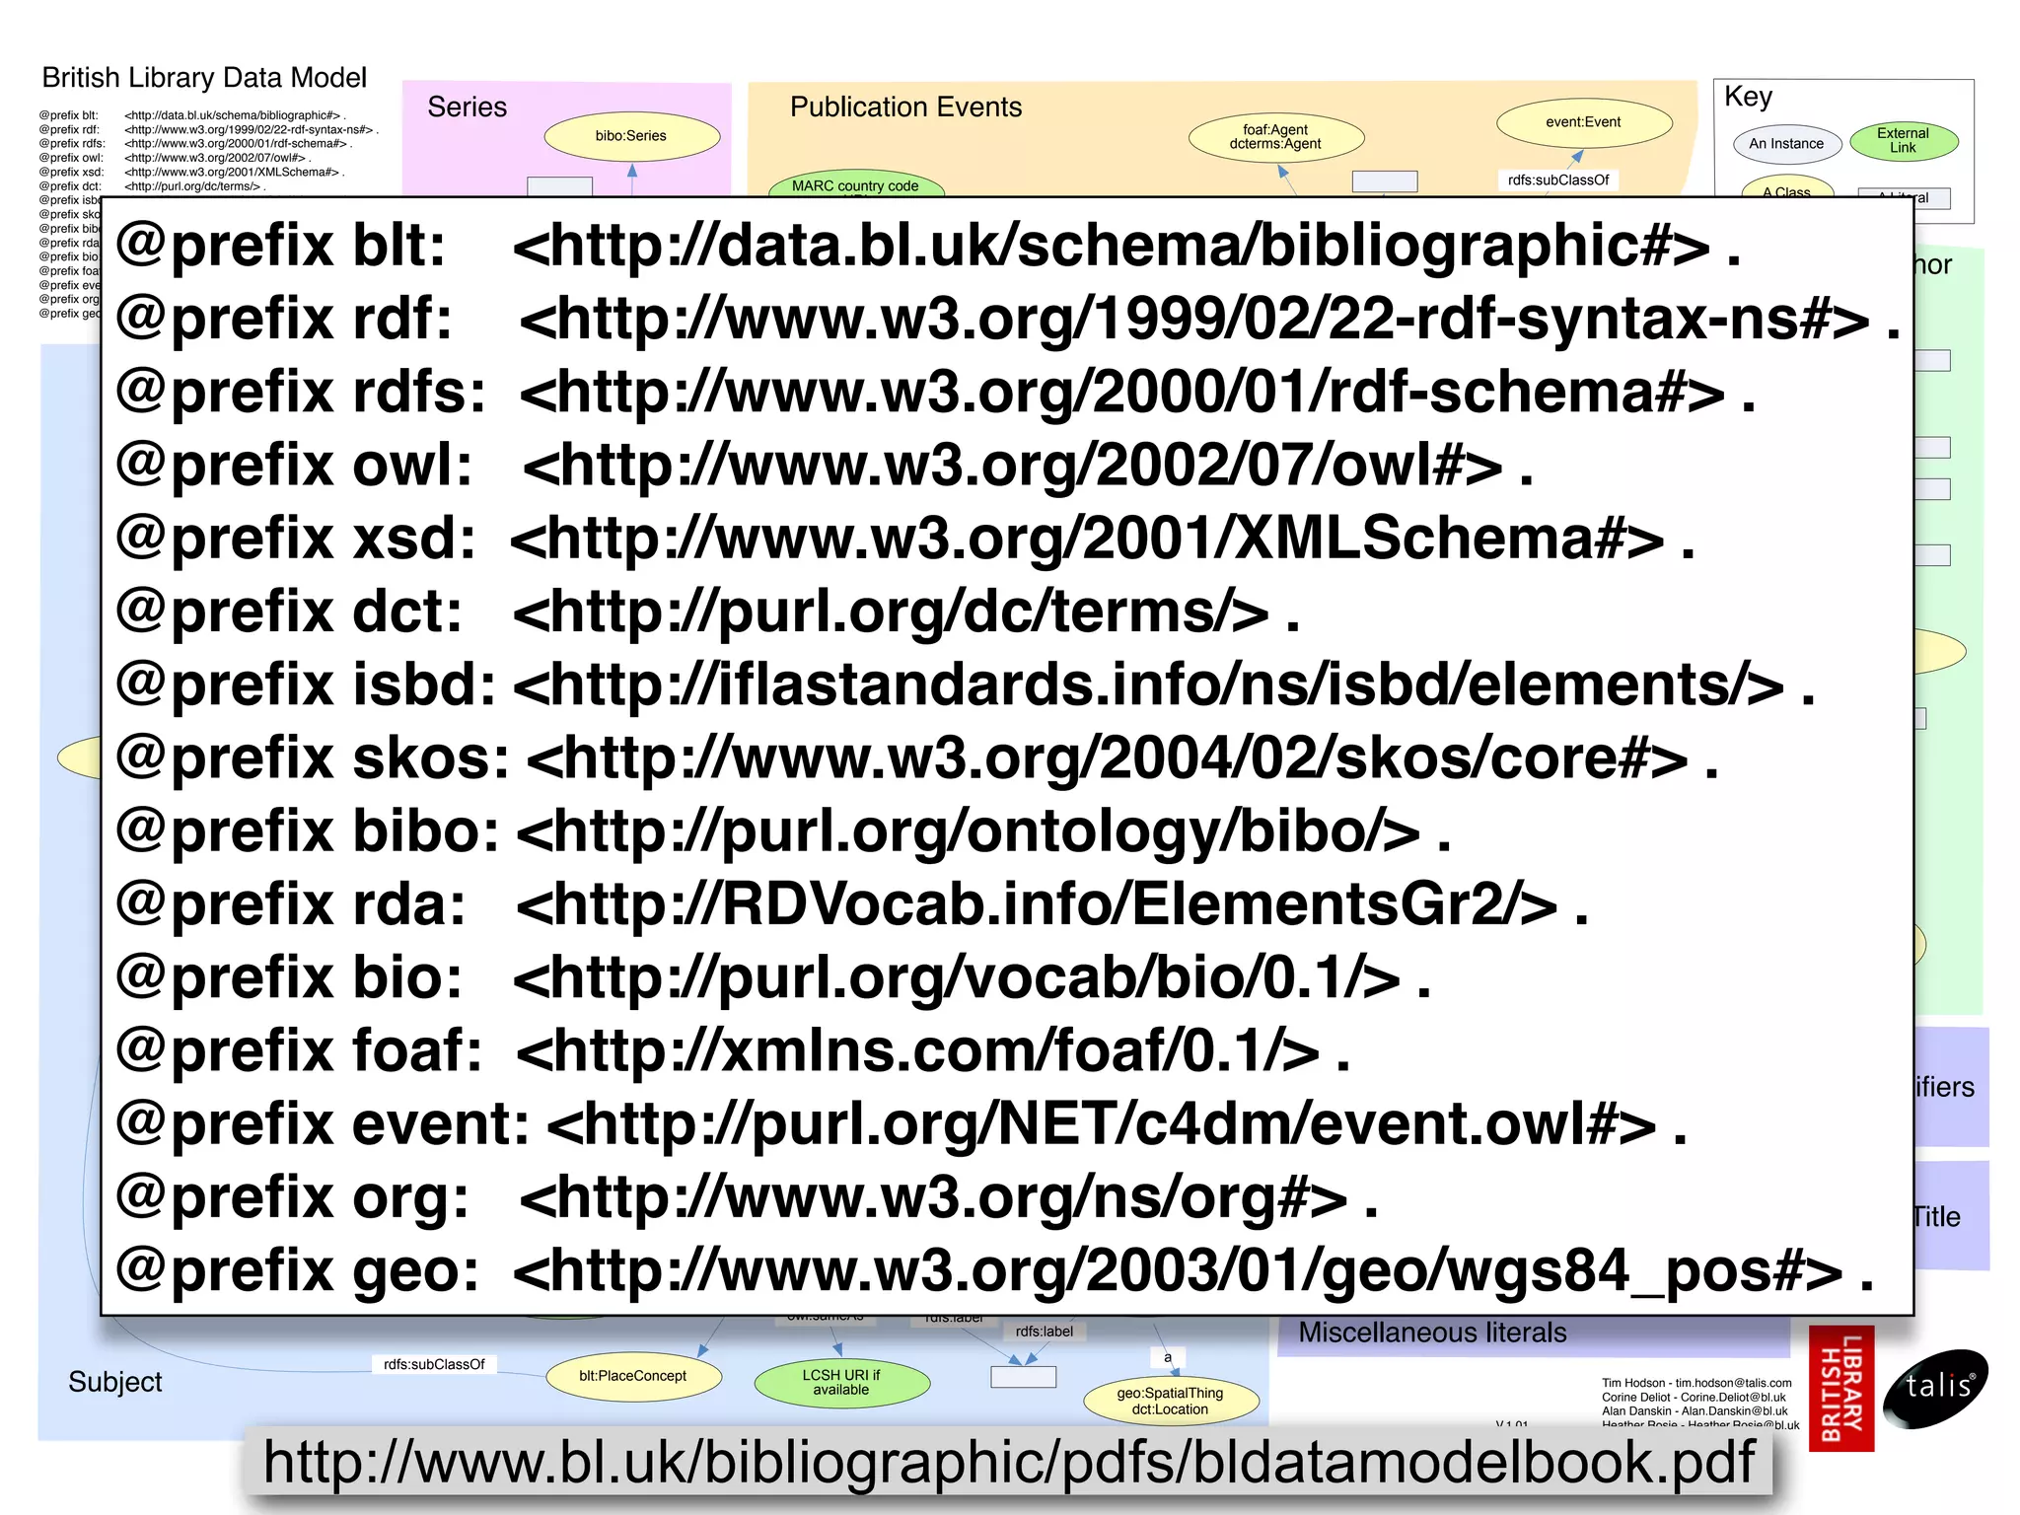This screenshot has width=2020, height=1515.
Task: Click the '@prefix blt:' line
Action: [927, 246]
